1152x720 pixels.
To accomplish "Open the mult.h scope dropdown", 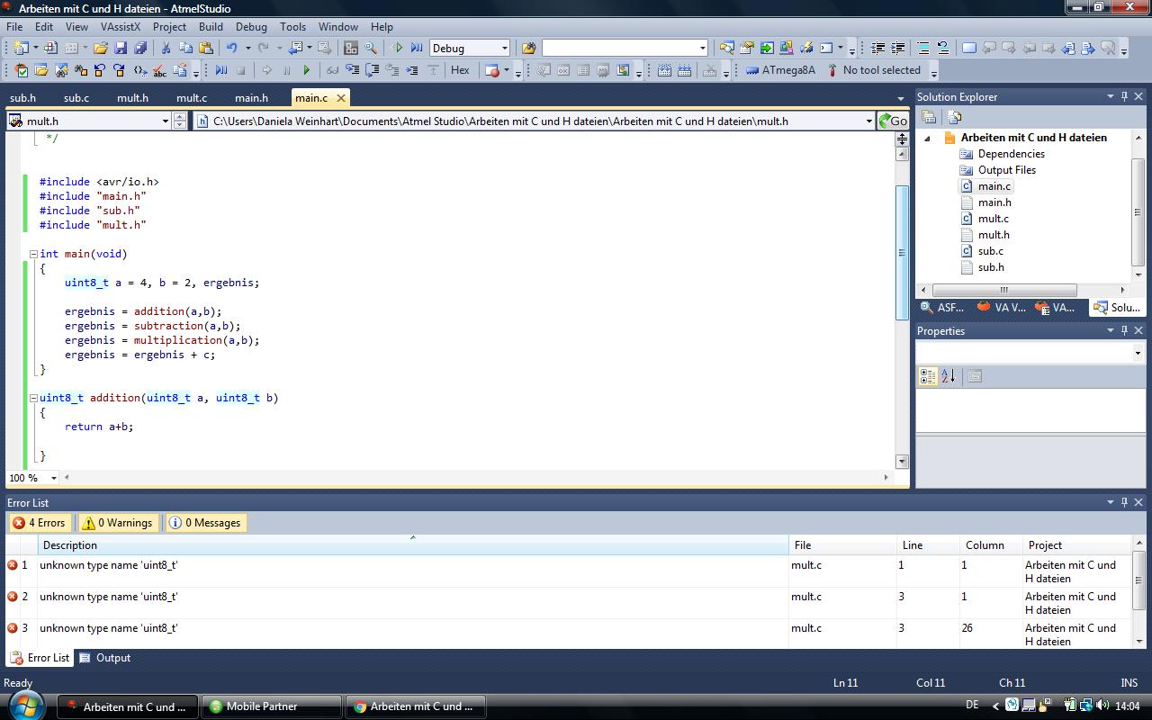I will (x=165, y=121).
